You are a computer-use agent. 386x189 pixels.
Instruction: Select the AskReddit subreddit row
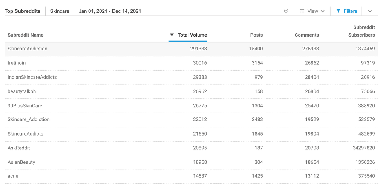(x=19, y=148)
